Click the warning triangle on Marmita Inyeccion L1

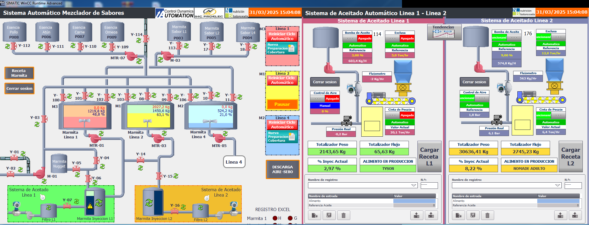pos(90,206)
